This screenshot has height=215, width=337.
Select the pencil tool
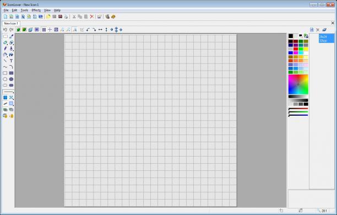5,49
